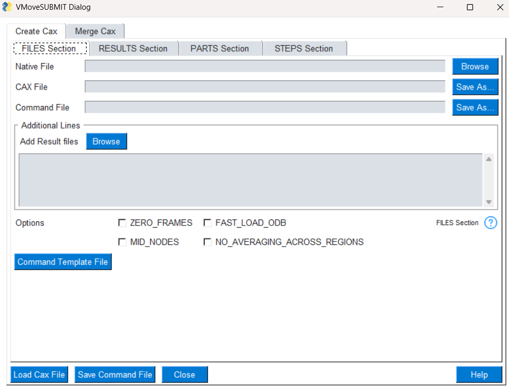Screen dimensions: 509x387
Task: Click Save As for the Command File
Action: pyautogui.click(x=475, y=107)
